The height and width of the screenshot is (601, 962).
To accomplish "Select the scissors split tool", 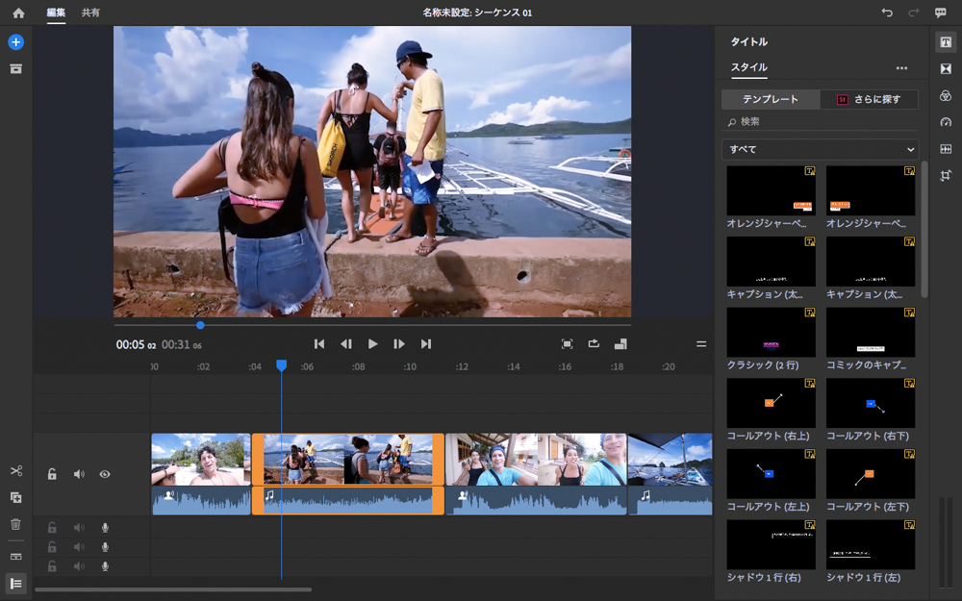I will point(15,471).
